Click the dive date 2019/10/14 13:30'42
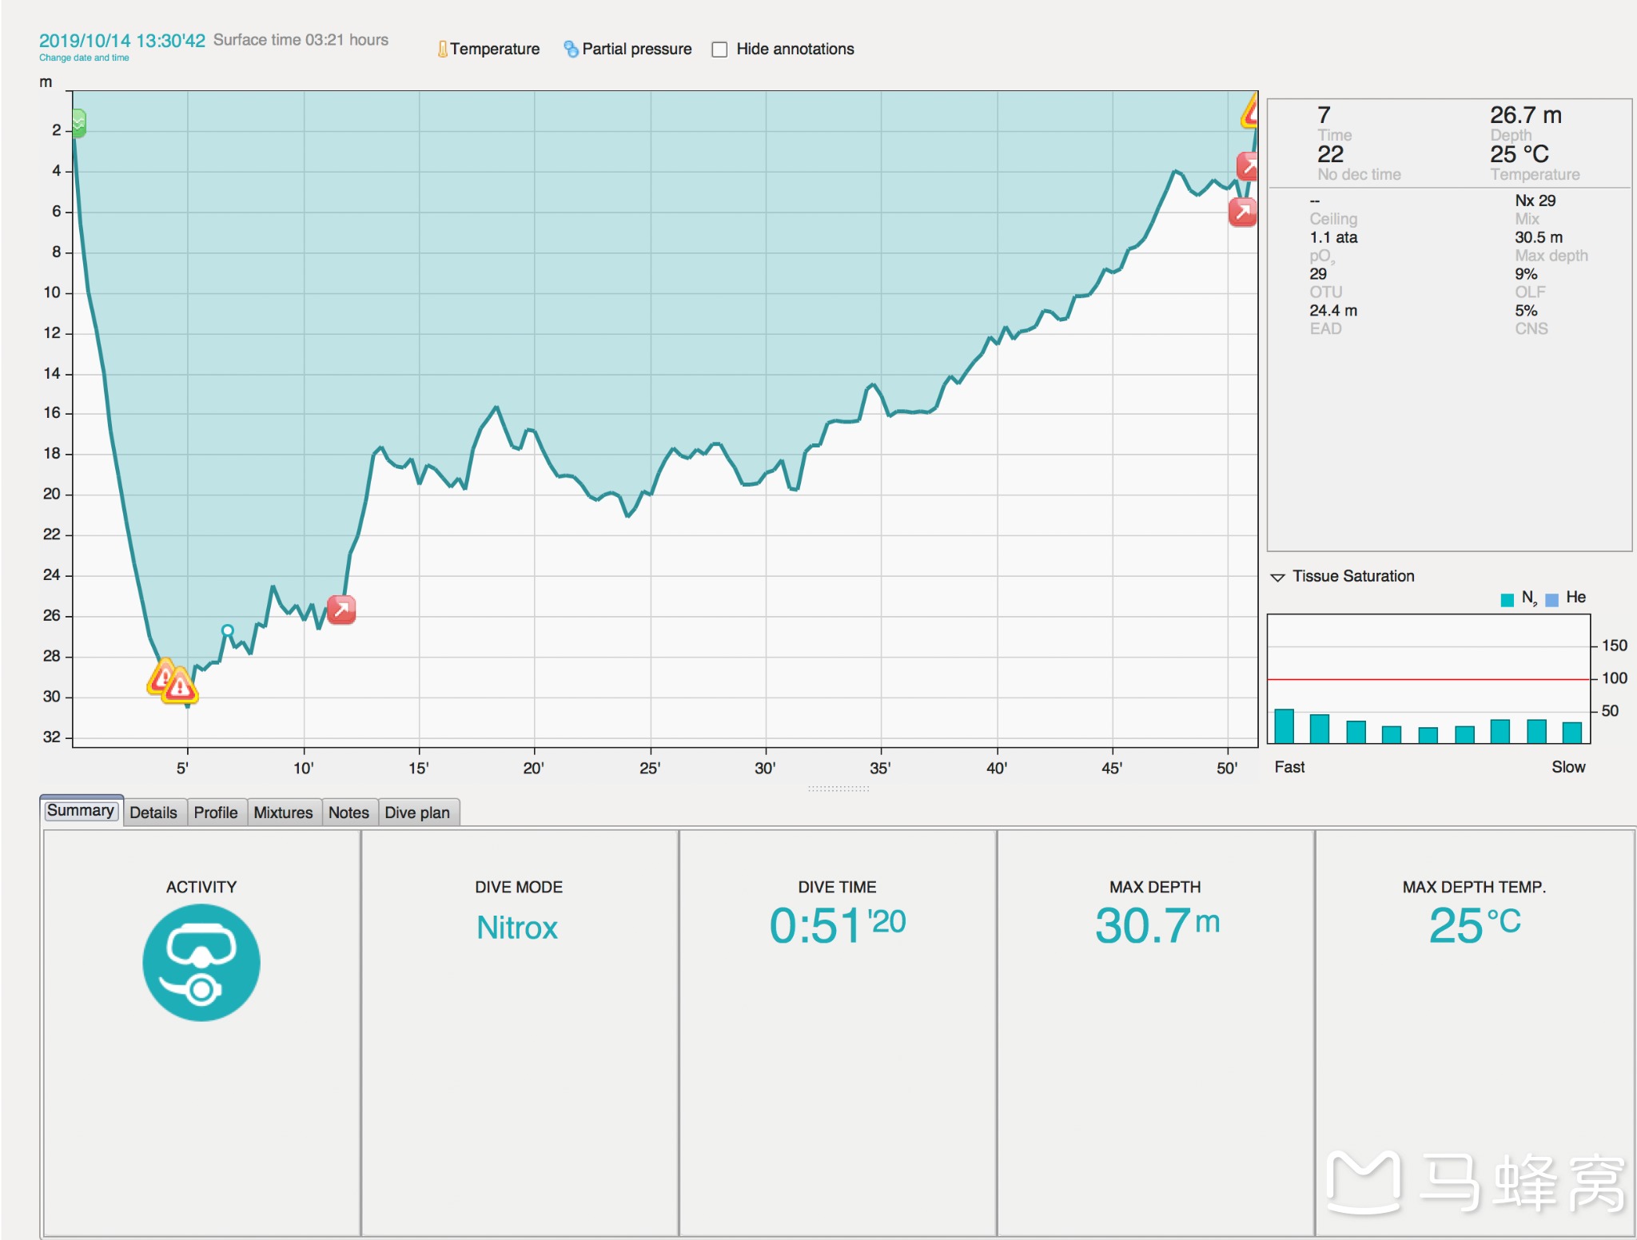The image size is (1637, 1240). click(x=122, y=41)
